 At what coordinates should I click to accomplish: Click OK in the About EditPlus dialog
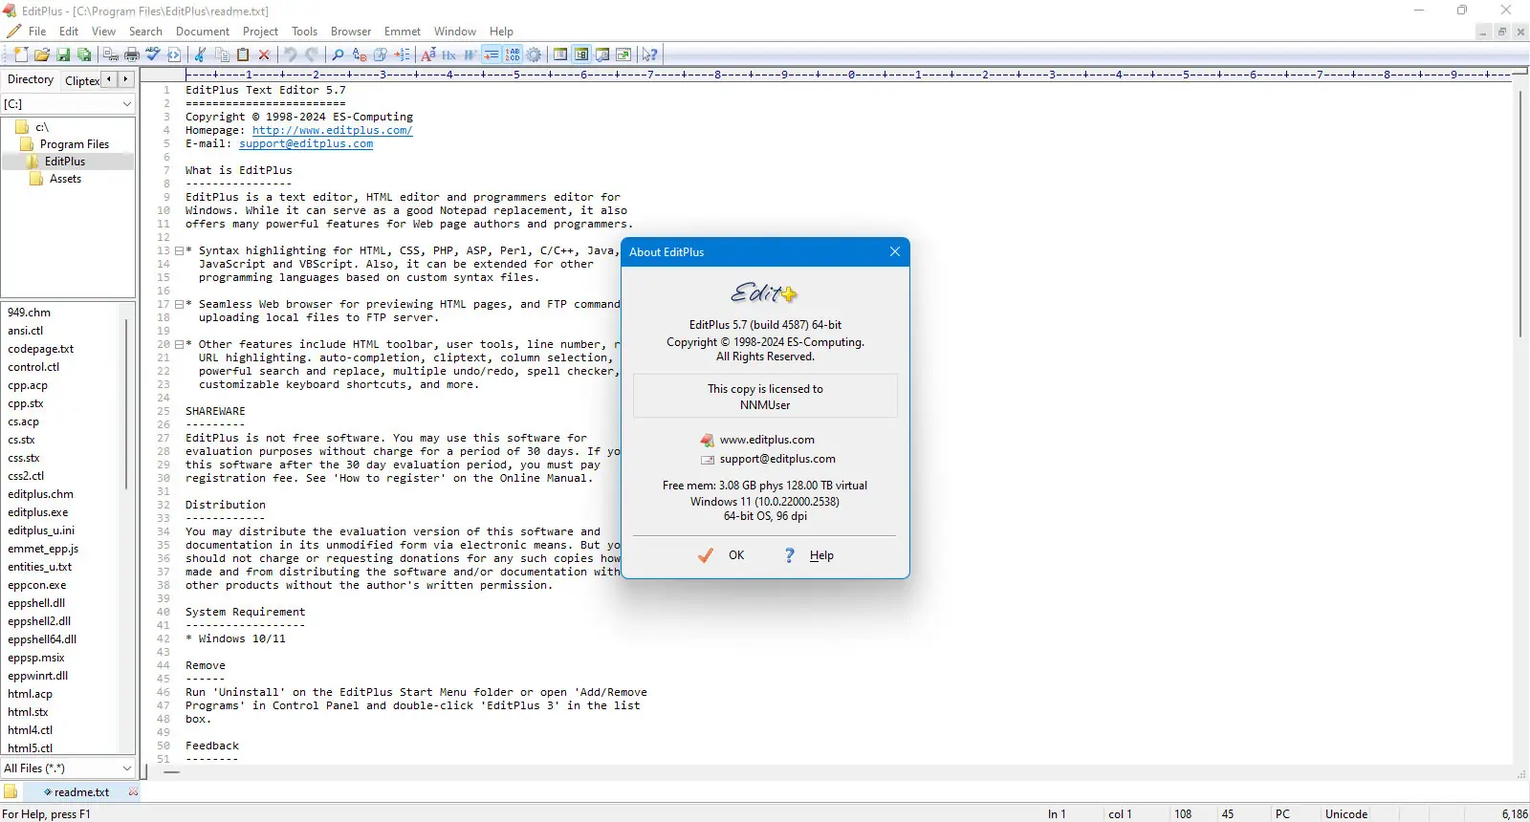(722, 555)
